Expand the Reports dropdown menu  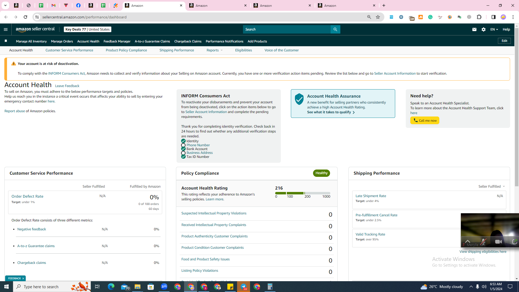(214, 50)
